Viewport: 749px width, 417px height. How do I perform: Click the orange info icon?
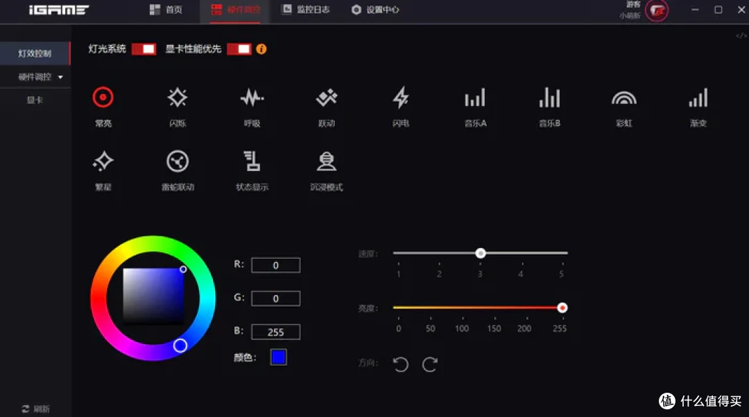click(x=261, y=48)
